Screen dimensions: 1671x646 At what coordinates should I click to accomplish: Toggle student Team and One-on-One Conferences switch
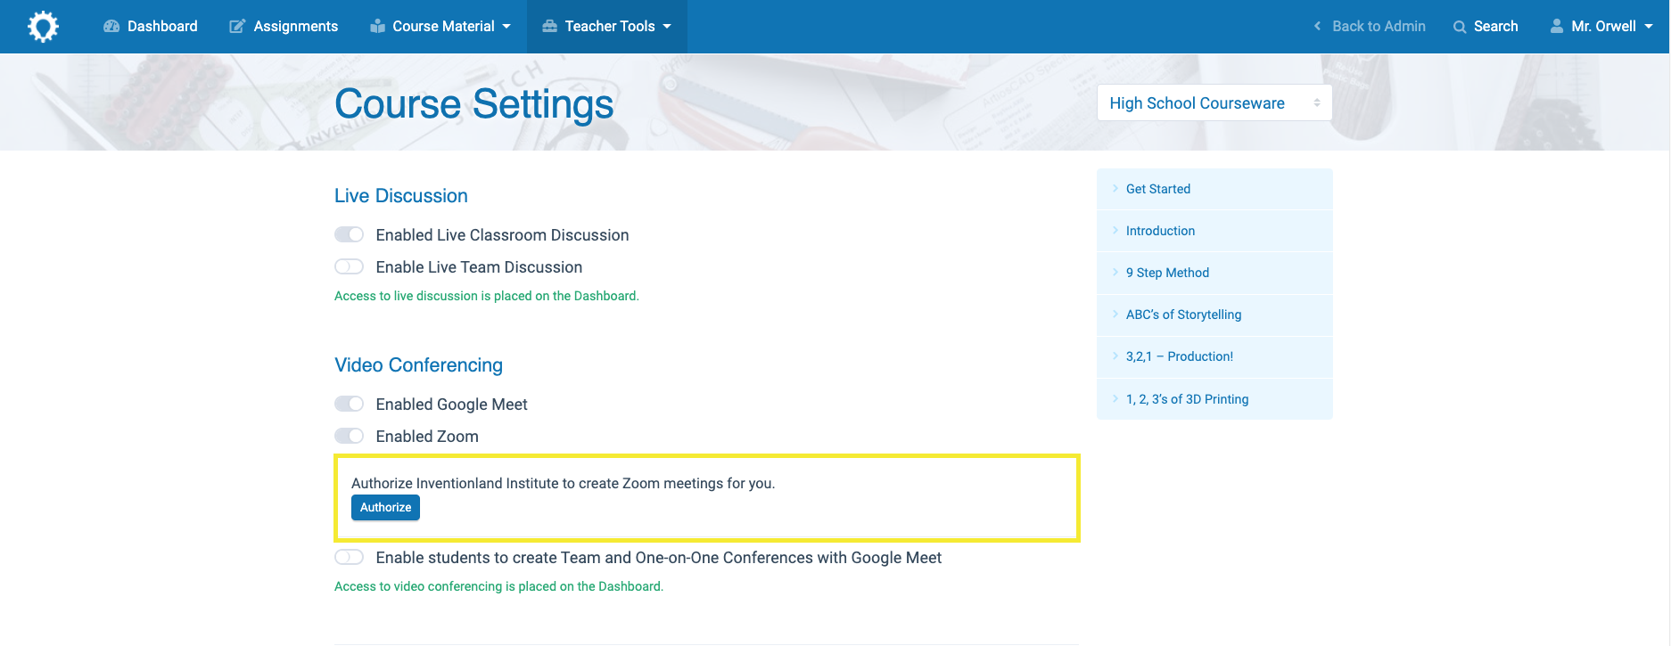(x=349, y=557)
